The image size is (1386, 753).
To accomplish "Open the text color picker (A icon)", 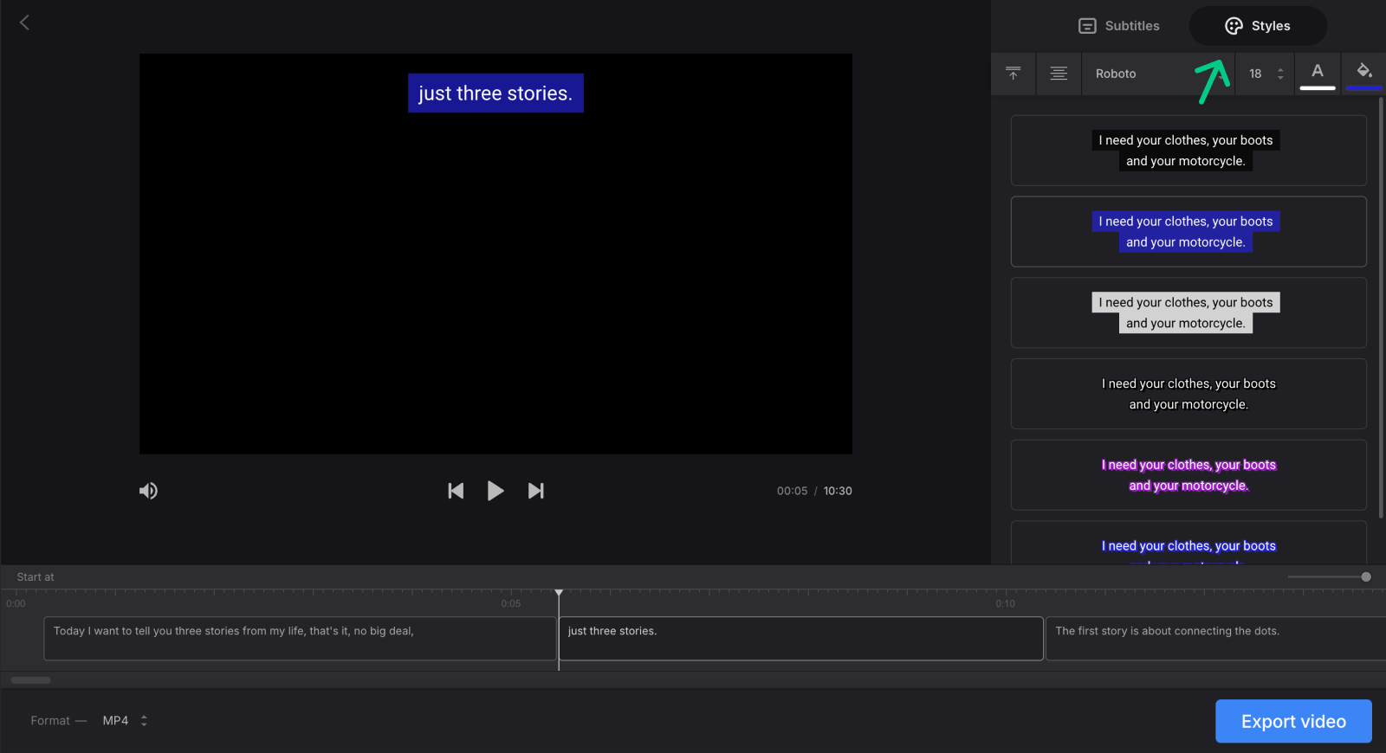I will pyautogui.click(x=1318, y=74).
